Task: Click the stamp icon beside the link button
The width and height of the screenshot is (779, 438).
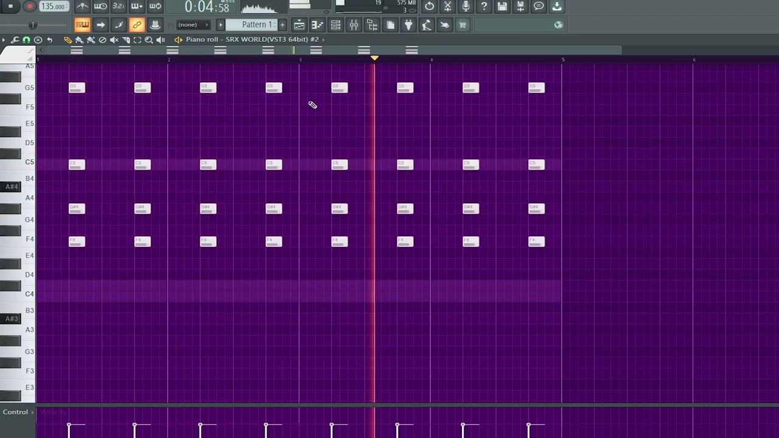Action: (x=155, y=25)
